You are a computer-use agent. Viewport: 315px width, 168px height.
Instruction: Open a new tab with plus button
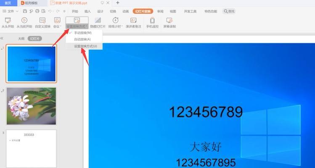click(118, 3)
